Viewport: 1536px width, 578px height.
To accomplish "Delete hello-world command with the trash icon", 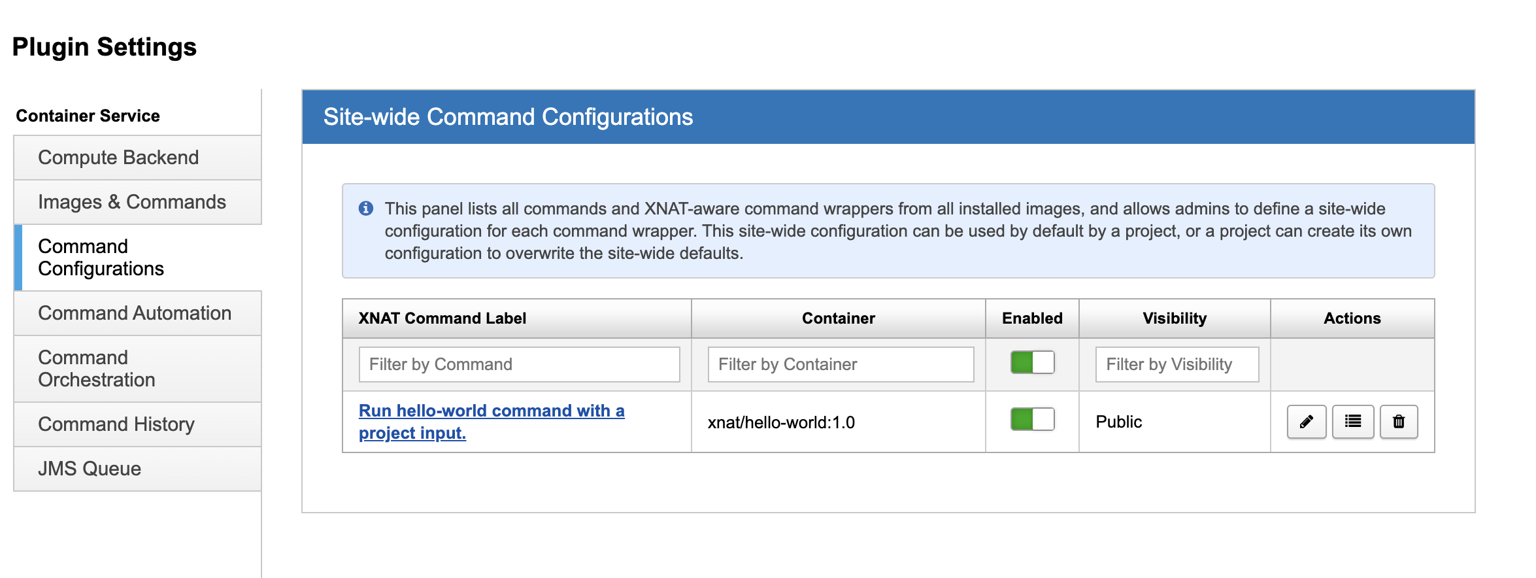I will click(x=1398, y=422).
